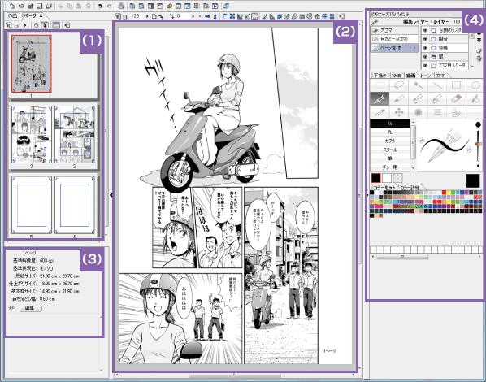Click the Undo arrow in the top toolbar
486x382 pixels.
click(x=100, y=6)
